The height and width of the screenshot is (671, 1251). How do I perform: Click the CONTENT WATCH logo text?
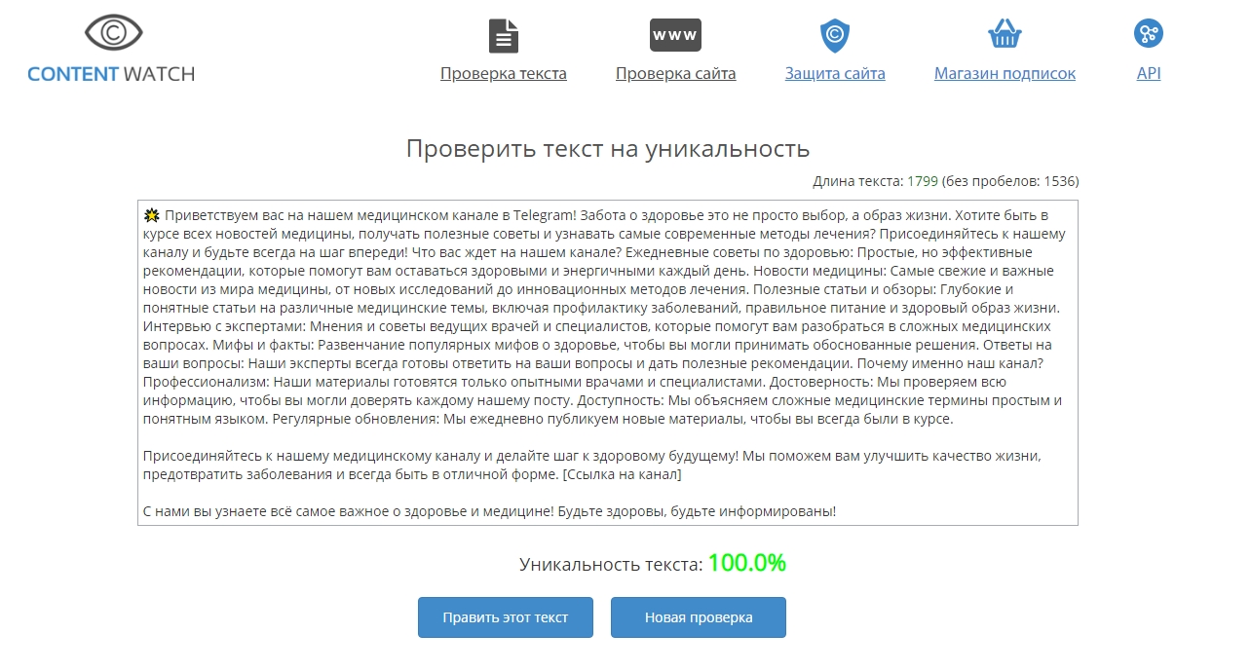point(111,73)
